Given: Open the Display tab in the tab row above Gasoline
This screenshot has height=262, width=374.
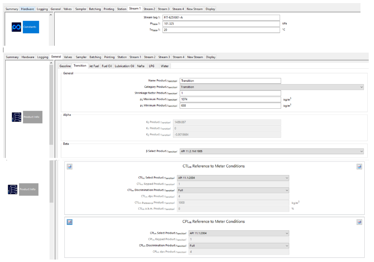Looking at the screenshot, I should pos(211,57).
